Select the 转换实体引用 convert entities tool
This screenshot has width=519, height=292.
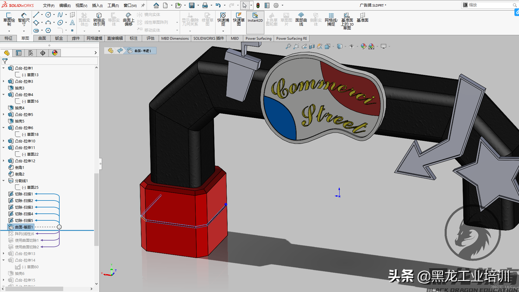click(x=99, y=20)
